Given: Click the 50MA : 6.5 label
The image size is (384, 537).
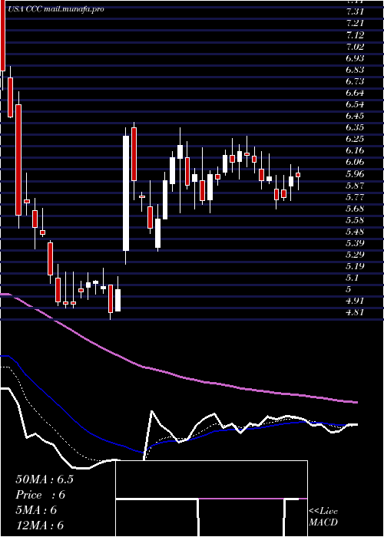Looking at the screenshot, I should (x=45, y=479).
